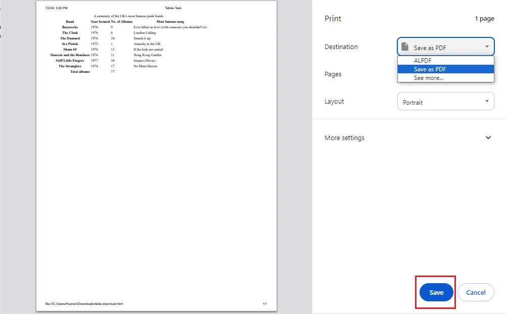This screenshot has height=314, width=506.
Task: Open the Layout dropdown showing Portrait
Action: point(445,101)
